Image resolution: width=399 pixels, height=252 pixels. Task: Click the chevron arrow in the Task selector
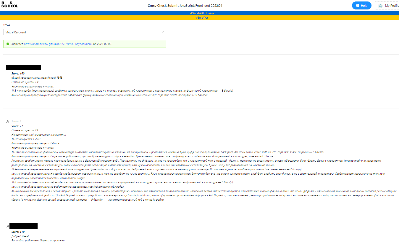(162, 32)
